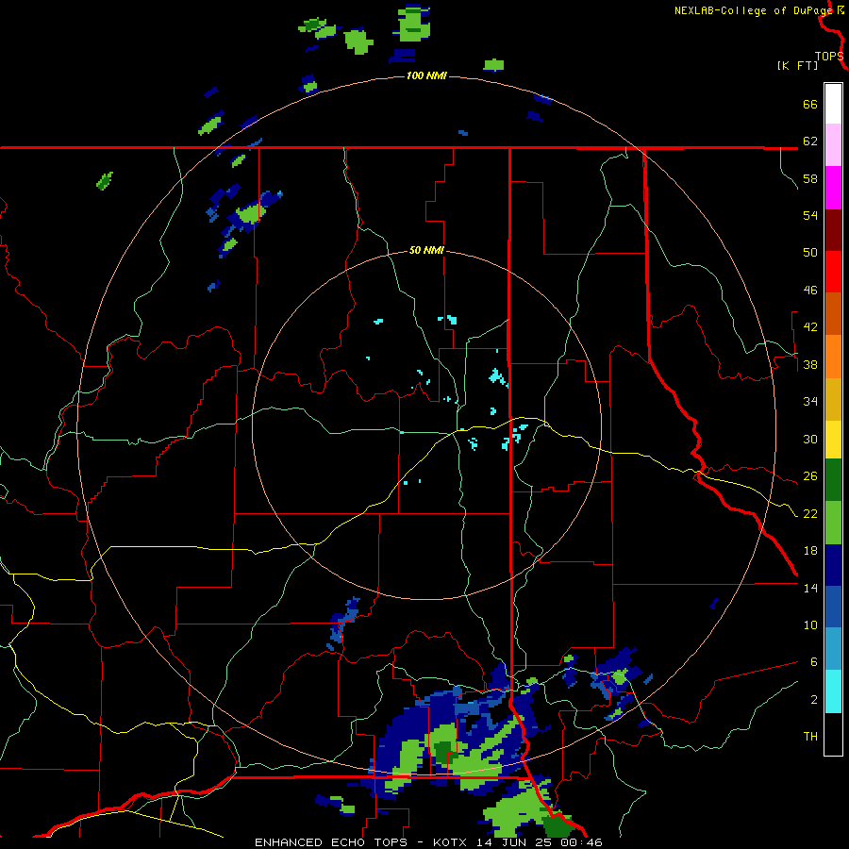Click the "[K FT]" units label
The width and height of the screenshot is (849, 849).
point(797,65)
